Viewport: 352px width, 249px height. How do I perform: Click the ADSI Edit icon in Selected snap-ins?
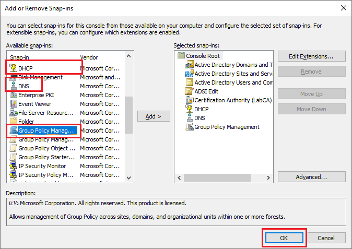pyautogui.click(x=190, y=91)
